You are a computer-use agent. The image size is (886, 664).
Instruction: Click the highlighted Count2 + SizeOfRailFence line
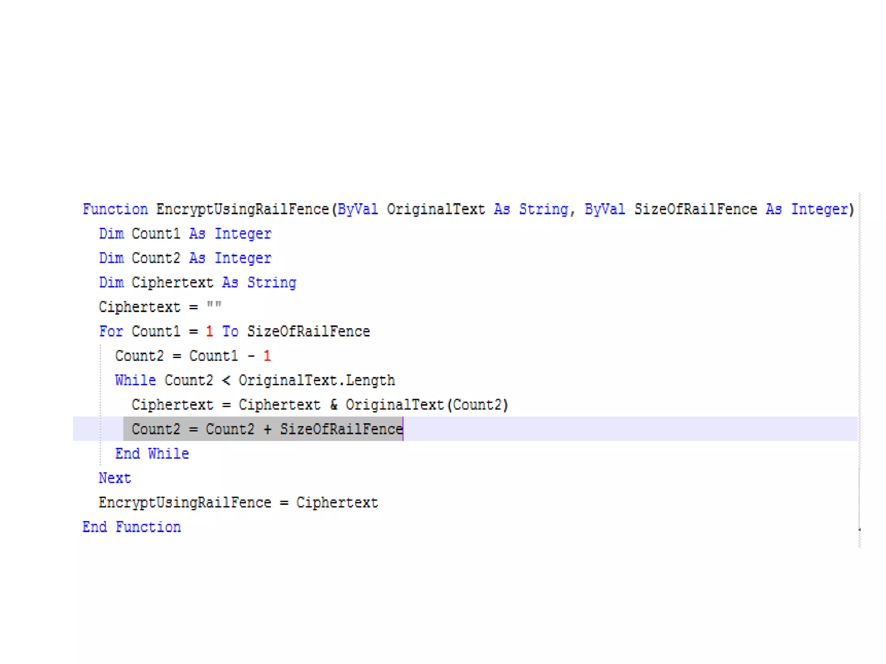click(266, 429)
